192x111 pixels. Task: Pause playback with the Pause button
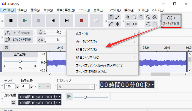[x=11, y=20]
